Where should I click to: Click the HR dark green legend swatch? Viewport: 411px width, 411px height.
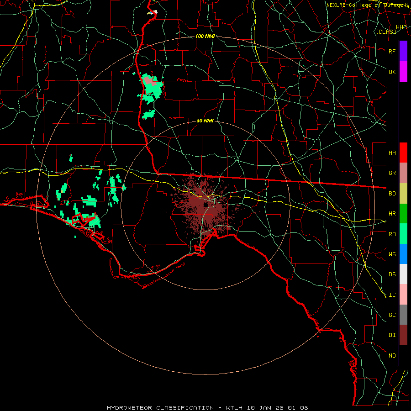403,214
